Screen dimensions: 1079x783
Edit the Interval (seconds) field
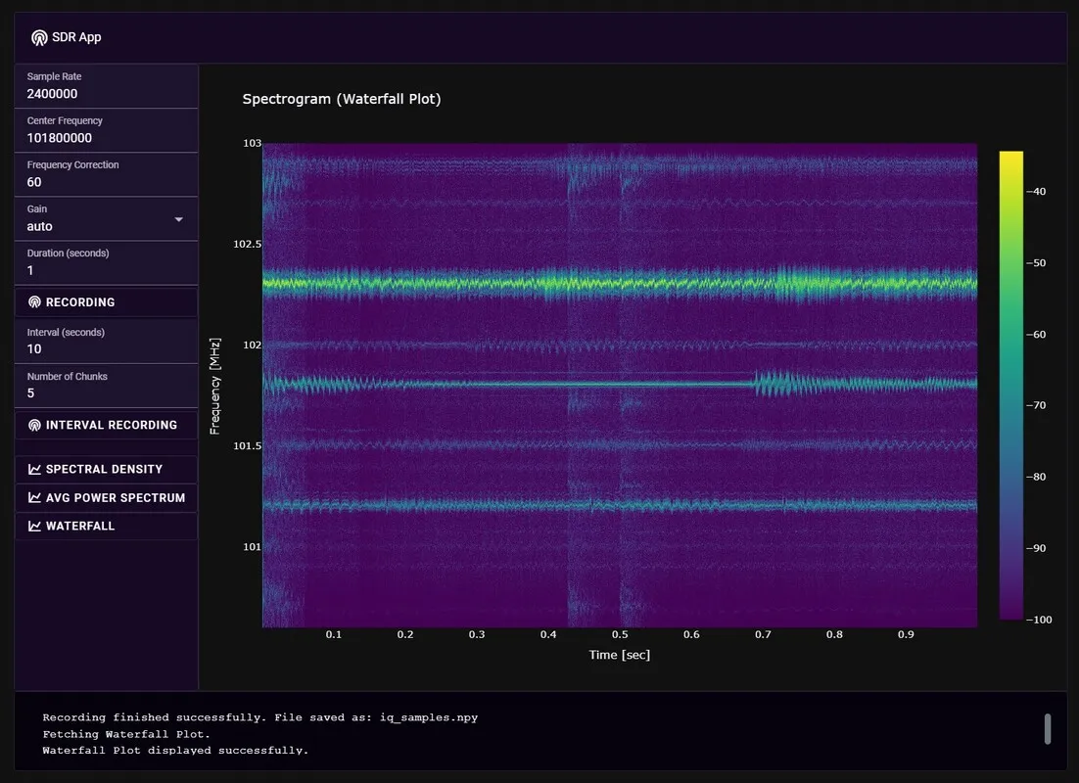tap(106, 342)
